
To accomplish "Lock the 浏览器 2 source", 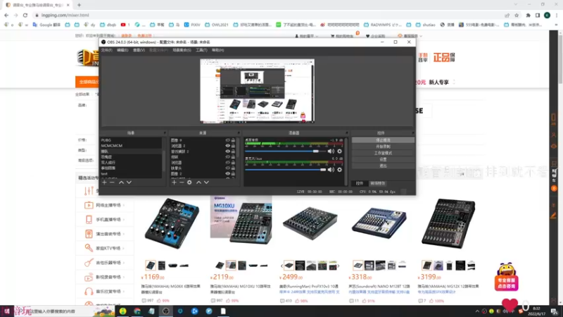I will (233, 146).
